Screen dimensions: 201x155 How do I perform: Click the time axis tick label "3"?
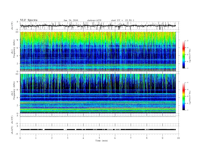[x=68, y=138]
